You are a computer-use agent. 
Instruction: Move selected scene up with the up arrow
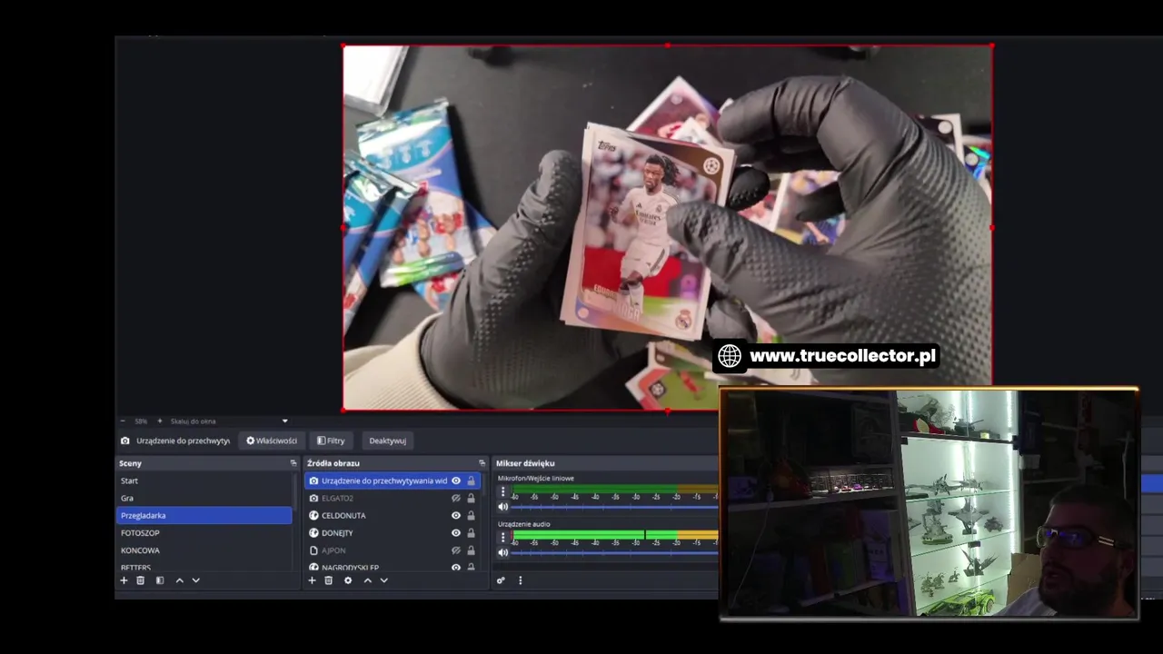pos(179,580)
